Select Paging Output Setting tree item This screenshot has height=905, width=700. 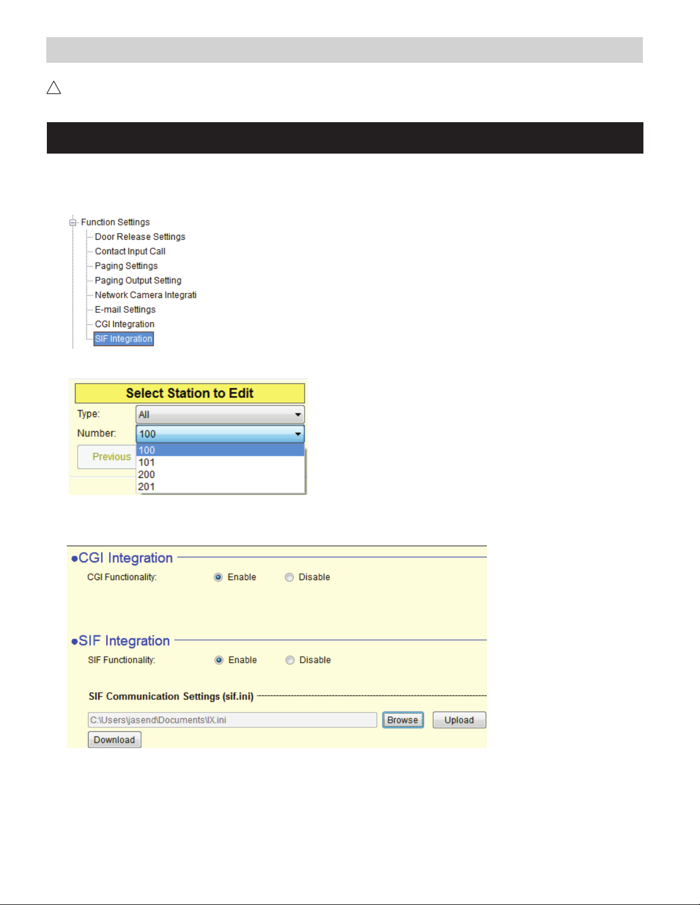pos(138,280)
